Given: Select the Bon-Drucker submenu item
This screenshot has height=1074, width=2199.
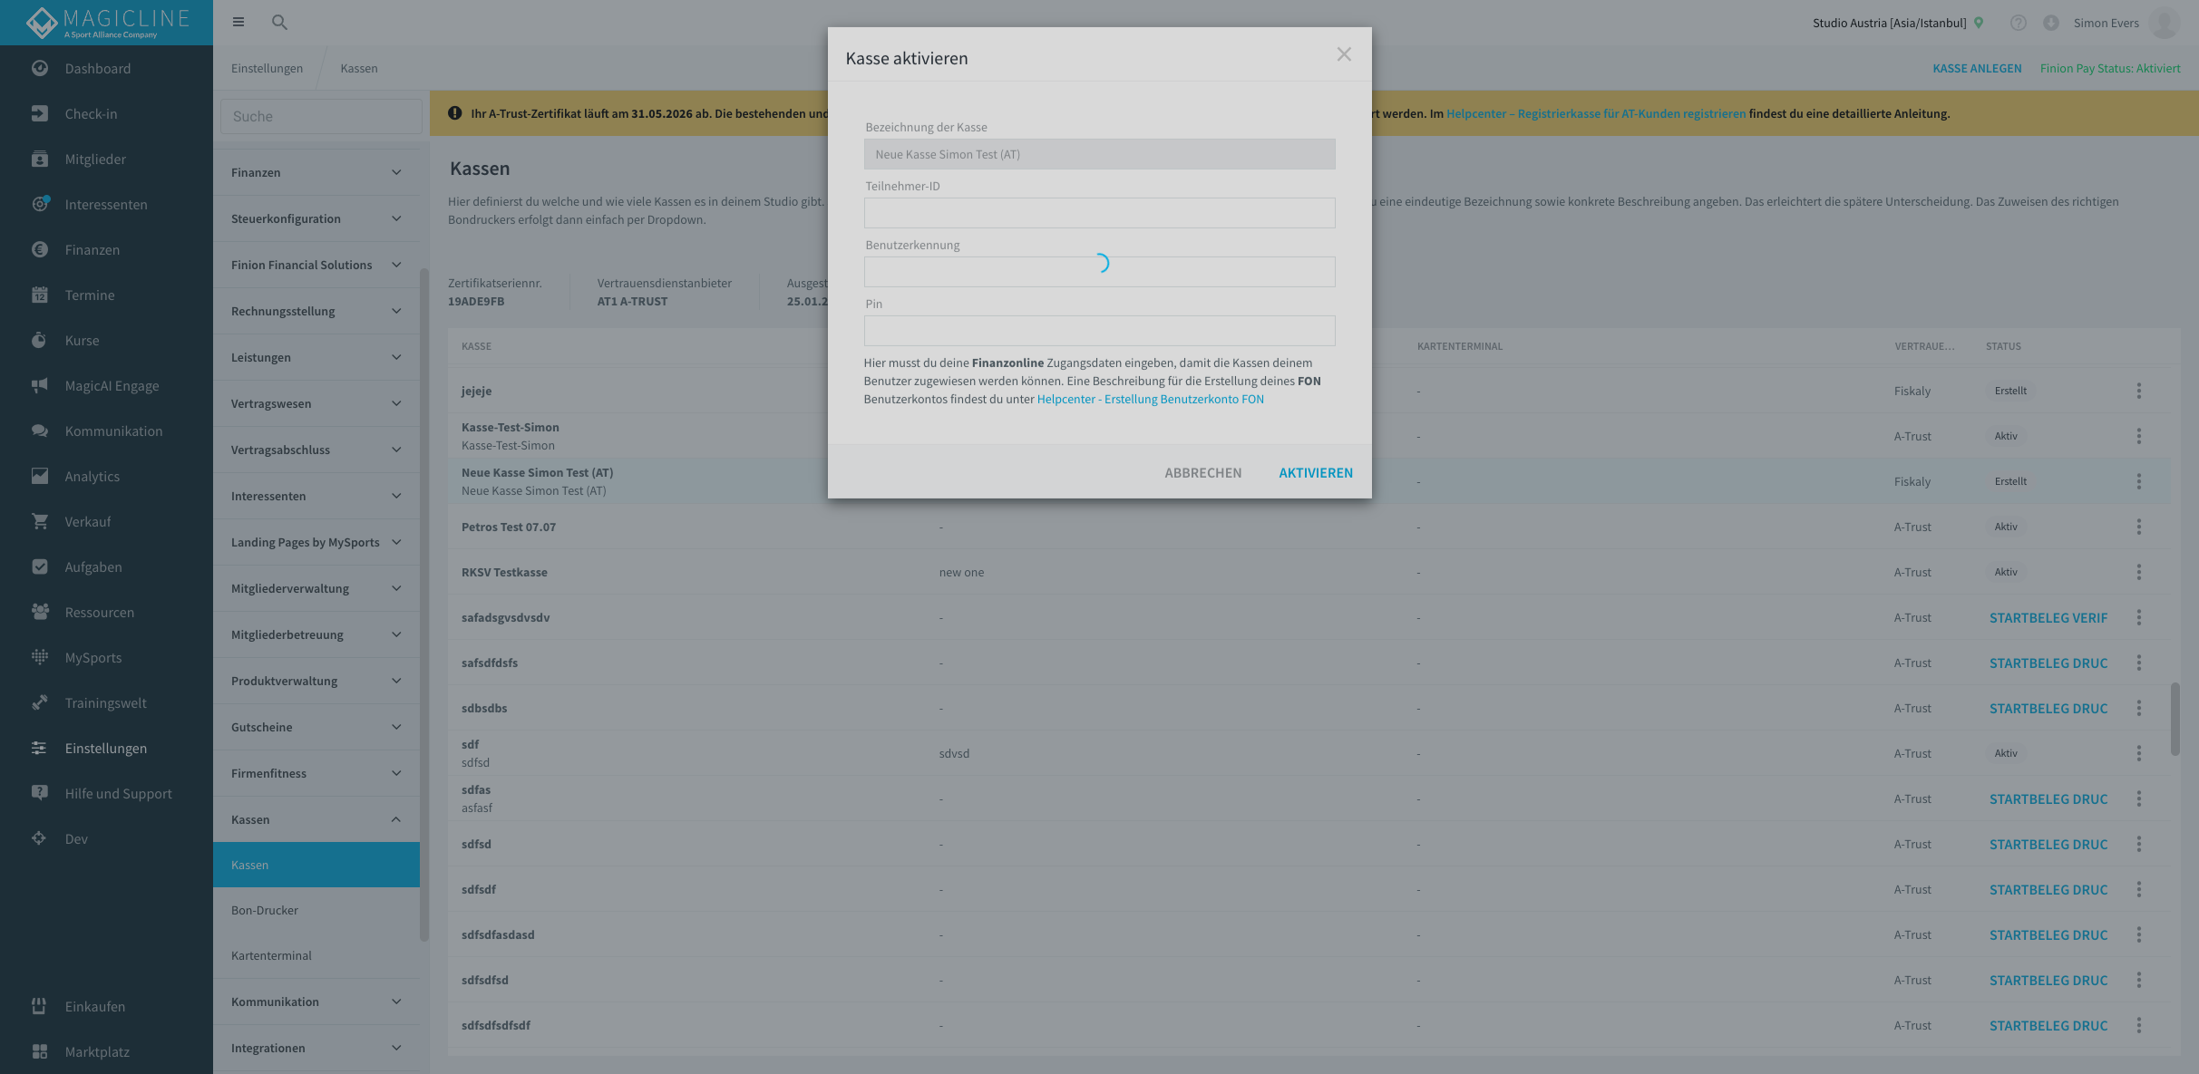Looking at the screenshot, I should (x=316, y=910).
